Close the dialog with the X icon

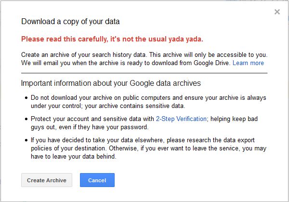(277, 12)
